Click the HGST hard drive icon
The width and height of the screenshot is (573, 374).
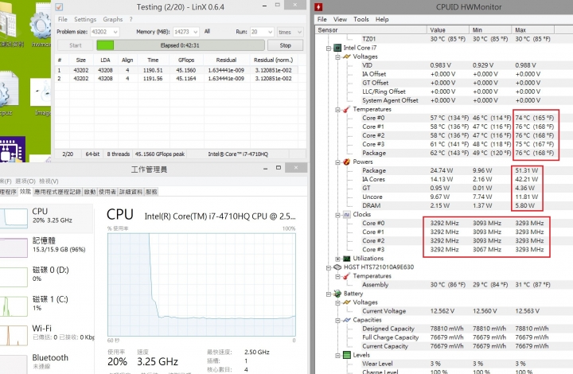coord(337,267)
